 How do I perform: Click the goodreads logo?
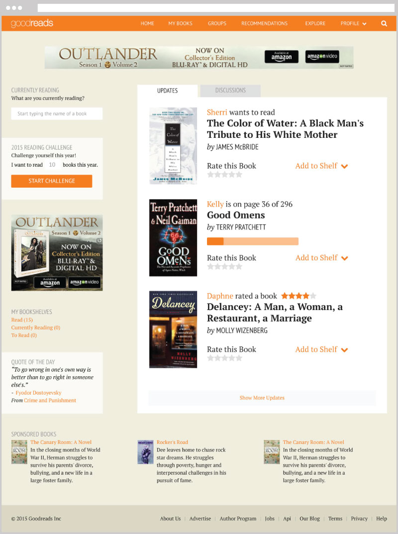tap(32, 23)
